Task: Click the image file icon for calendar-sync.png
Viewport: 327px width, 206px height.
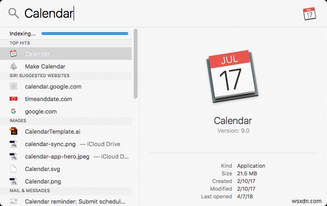Action: pyautogui.click(x=13, y=144)
